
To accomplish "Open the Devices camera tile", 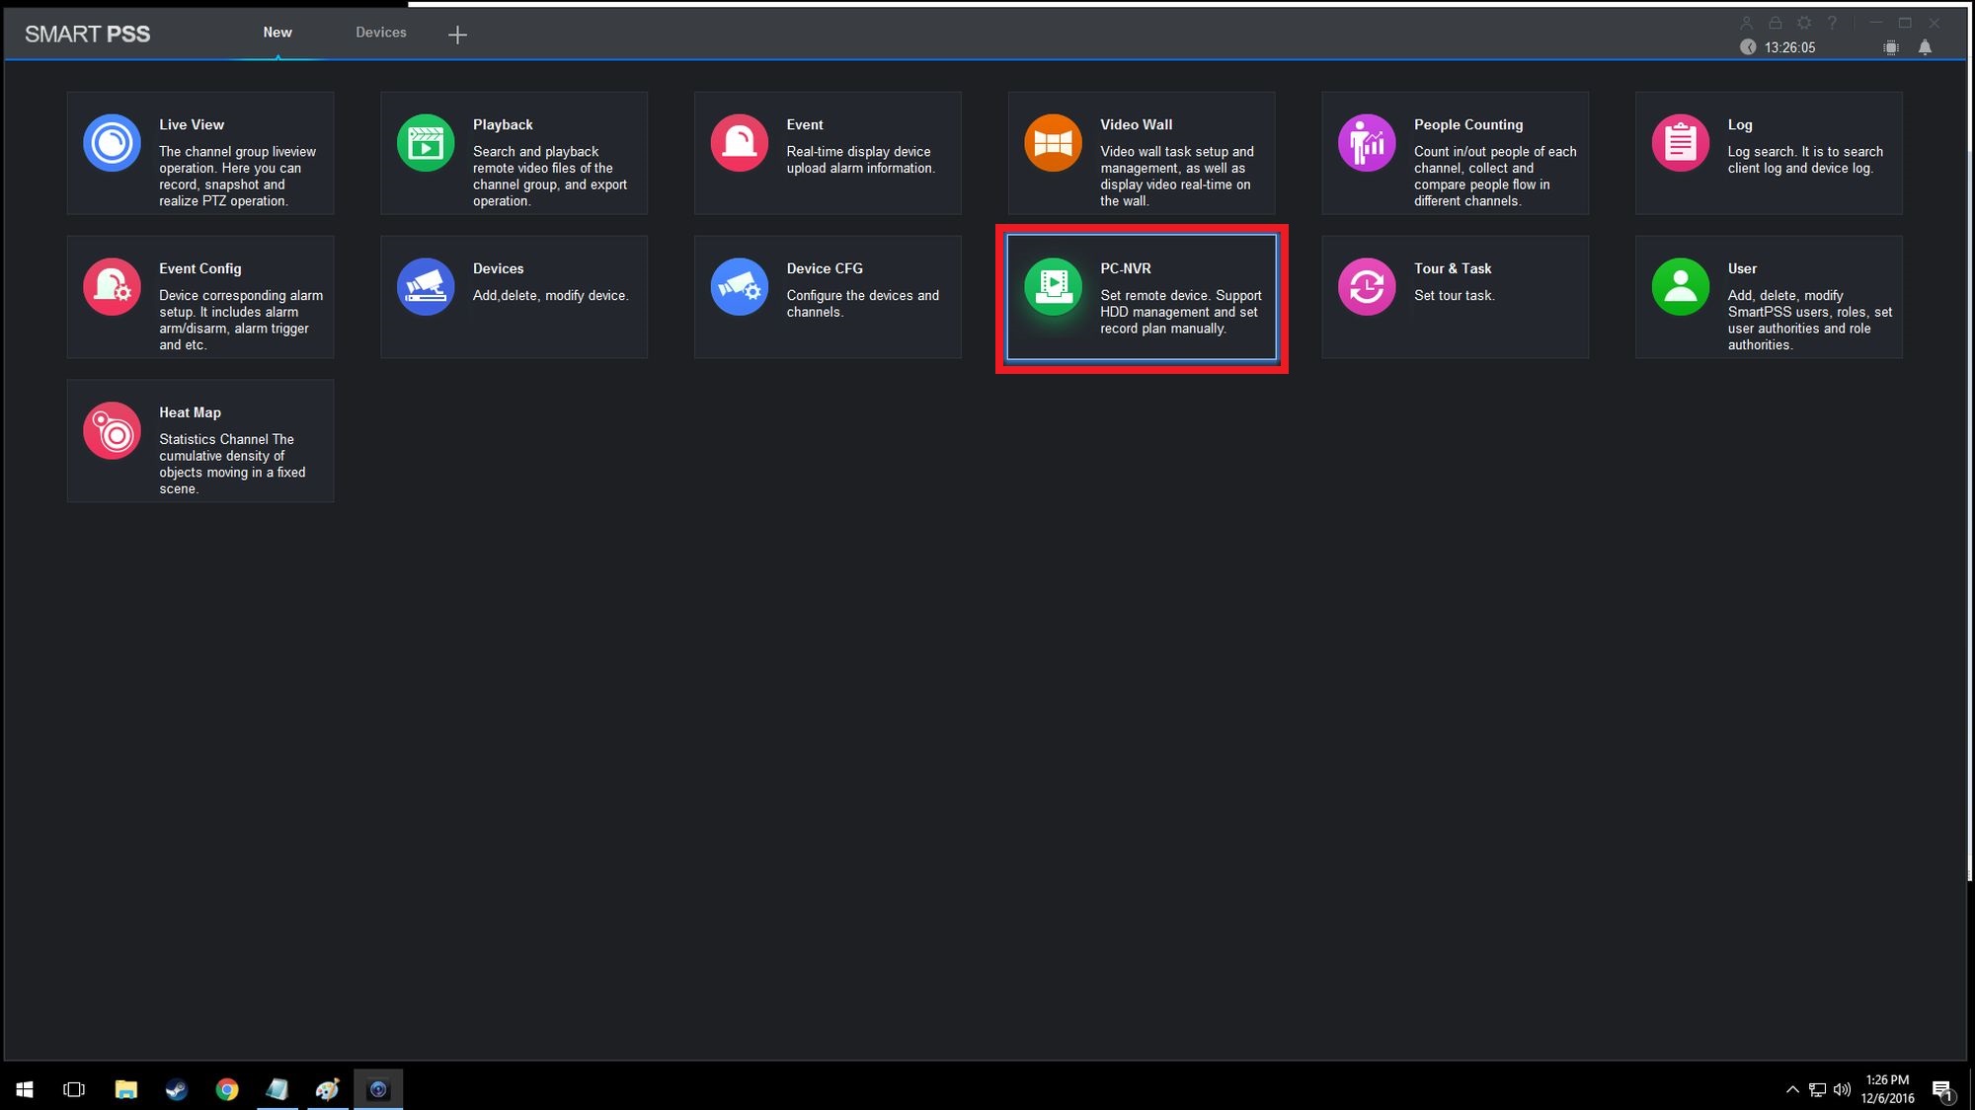I will (x=513, y=297).
